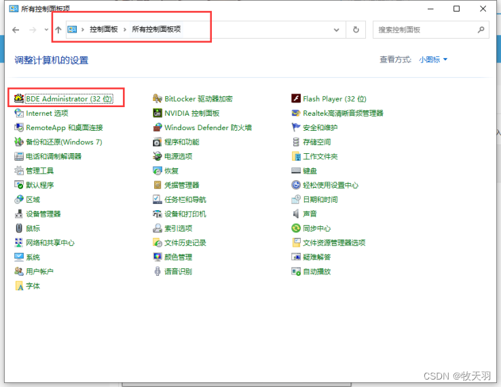Open 凭据管理器 icon

(157, 185)
